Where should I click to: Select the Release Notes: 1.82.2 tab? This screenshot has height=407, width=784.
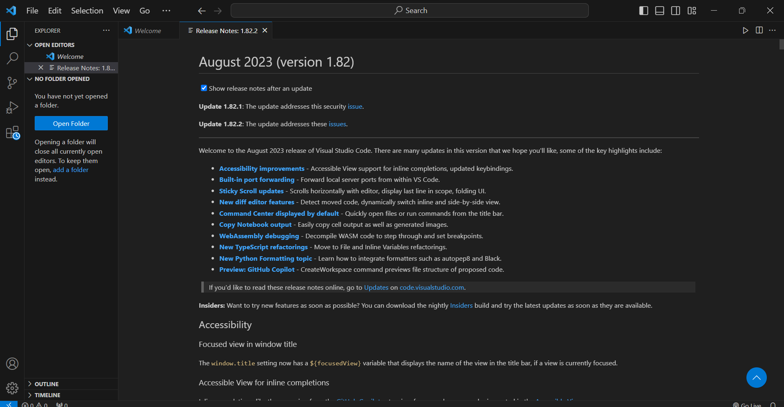tap(226, 31)
